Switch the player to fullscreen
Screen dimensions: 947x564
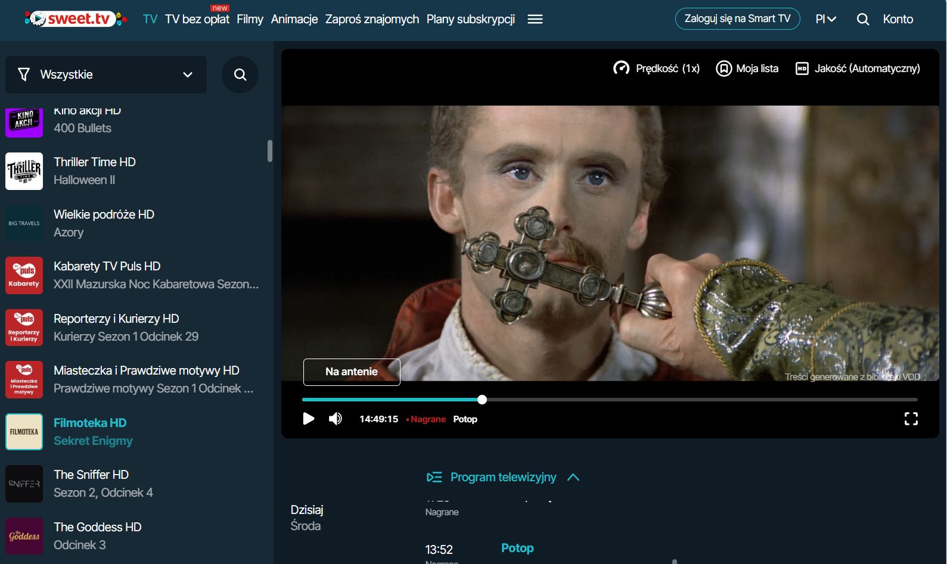(x=911, y=419)
